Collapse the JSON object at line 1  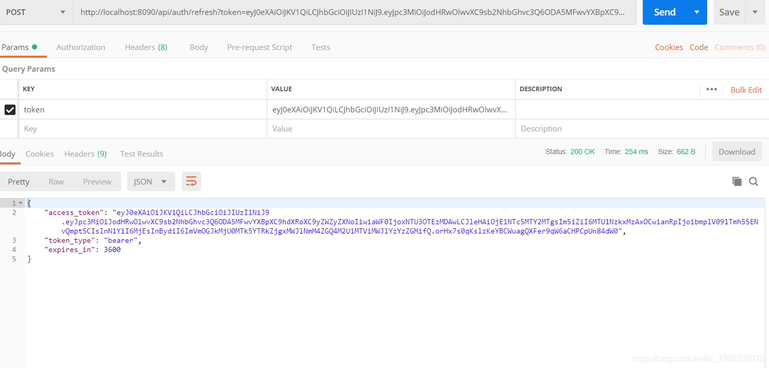coord(21,203)
